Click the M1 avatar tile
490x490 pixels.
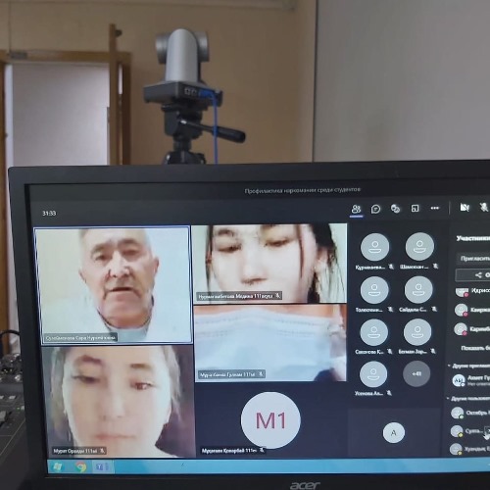(x=270, y=420)
